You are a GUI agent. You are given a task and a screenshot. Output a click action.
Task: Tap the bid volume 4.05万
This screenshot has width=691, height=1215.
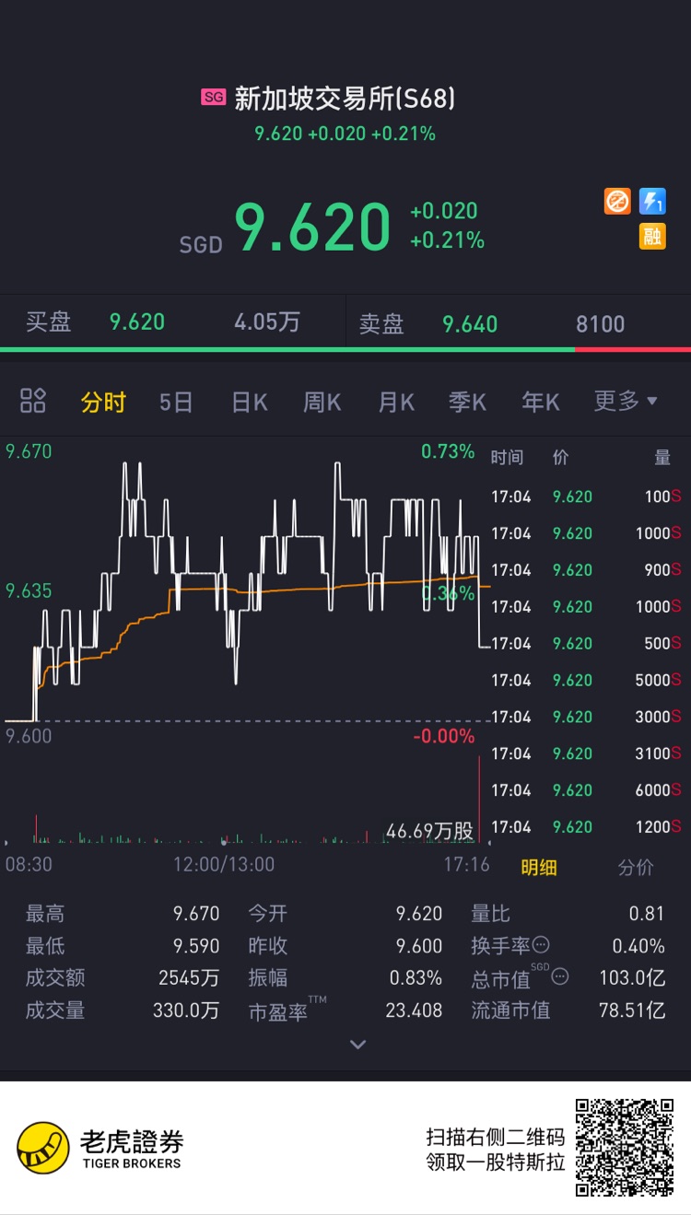point(267,321)
